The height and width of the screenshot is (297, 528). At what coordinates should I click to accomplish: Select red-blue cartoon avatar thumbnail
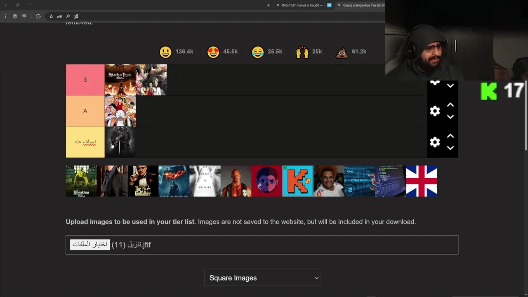click(x=267, y=181)
